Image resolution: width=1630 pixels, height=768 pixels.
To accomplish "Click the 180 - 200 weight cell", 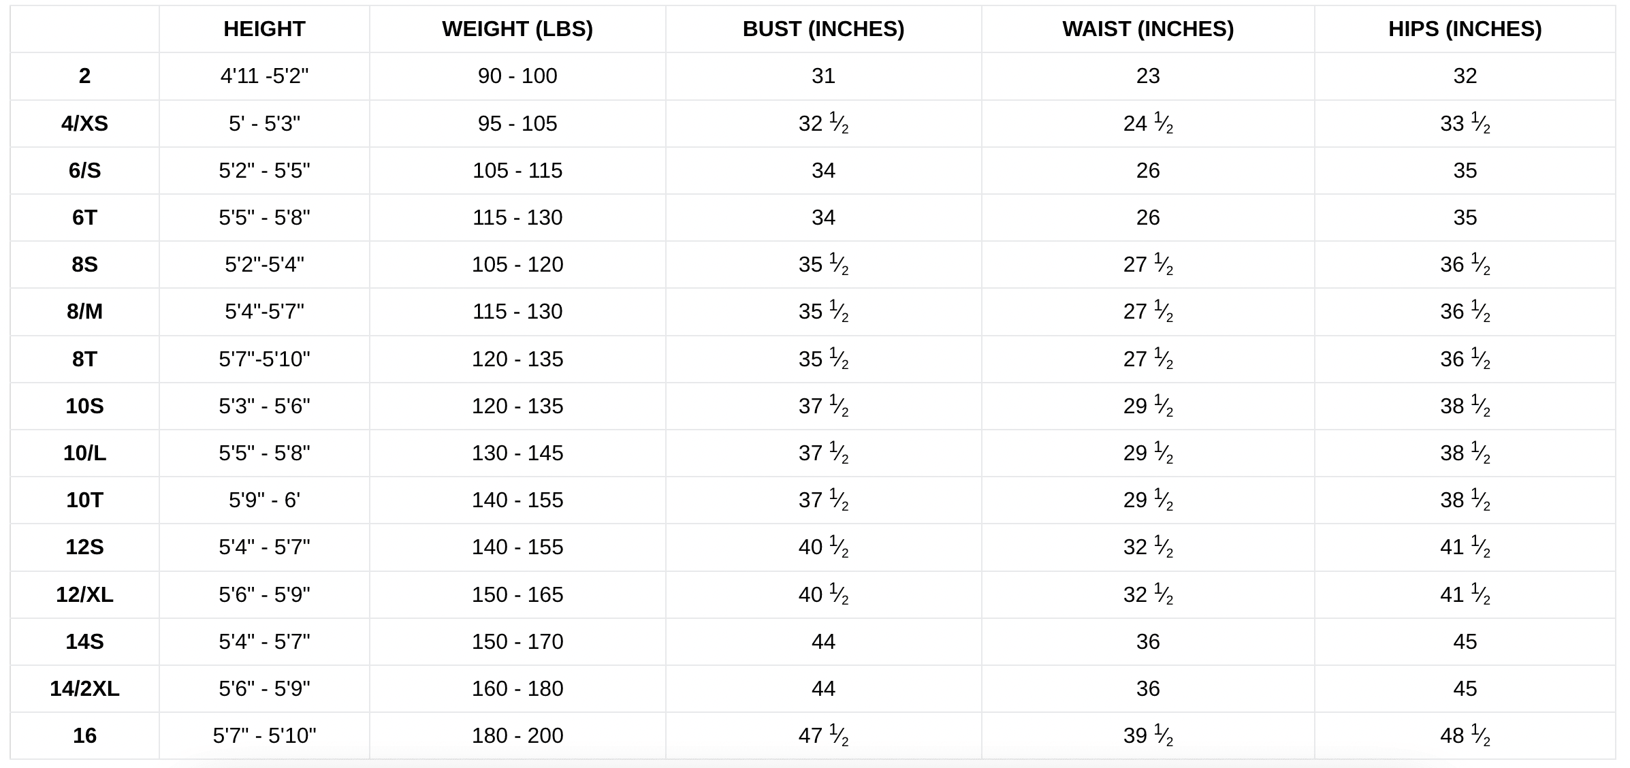I will pos(517,735).
